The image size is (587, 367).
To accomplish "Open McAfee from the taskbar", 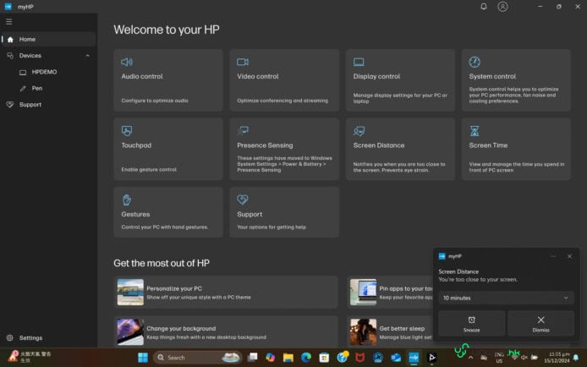I will (360, 358).
